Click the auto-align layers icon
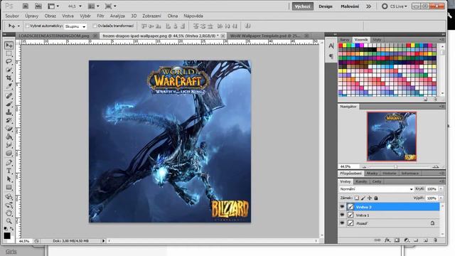Viewport: 455px width, 256px height. 247,26
